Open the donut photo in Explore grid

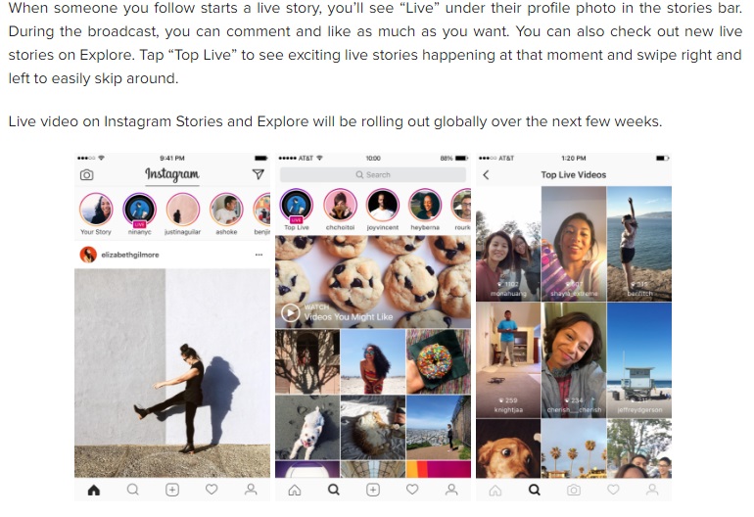point(439,361)
